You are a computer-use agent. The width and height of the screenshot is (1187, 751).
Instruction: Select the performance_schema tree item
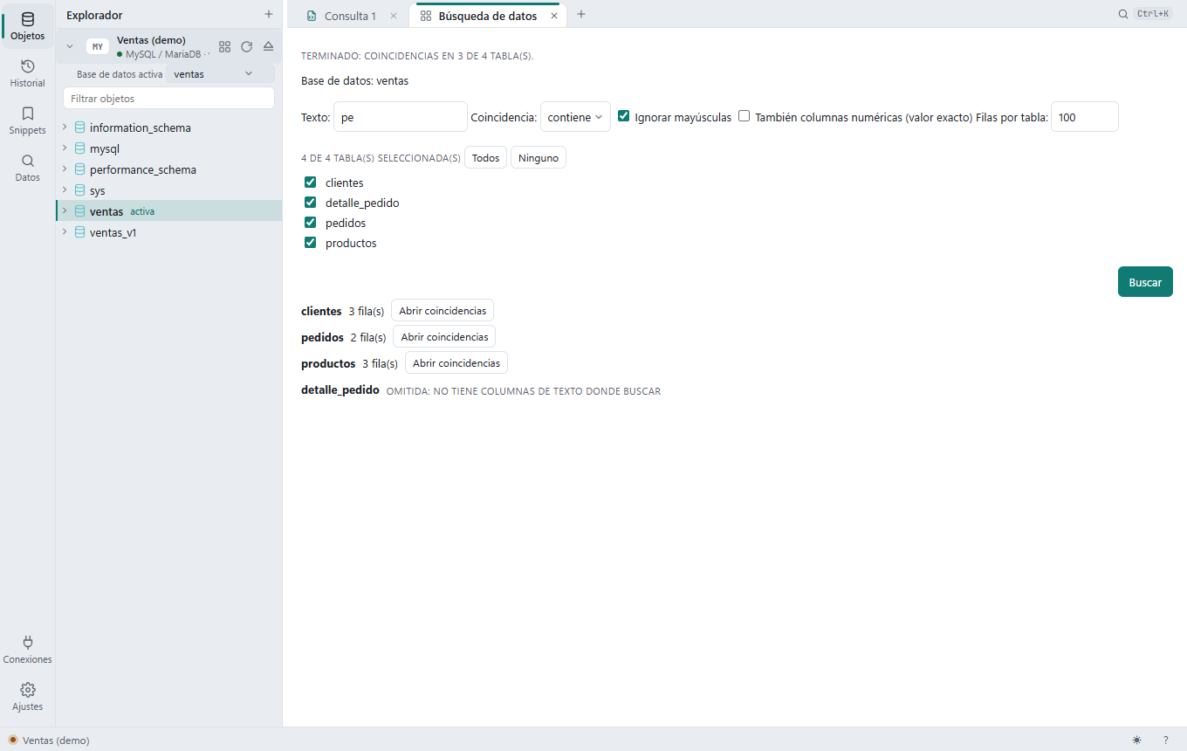click(x=169, y=169)
